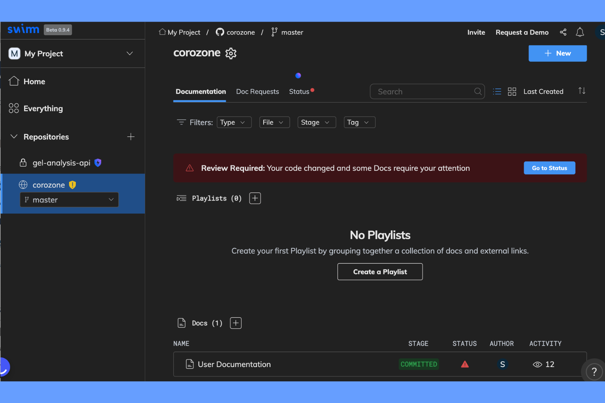Screen dimensions: 605x403
Task: Click My Project breadcrumb link
Action: pyautogui.click(x=184, y=32)
